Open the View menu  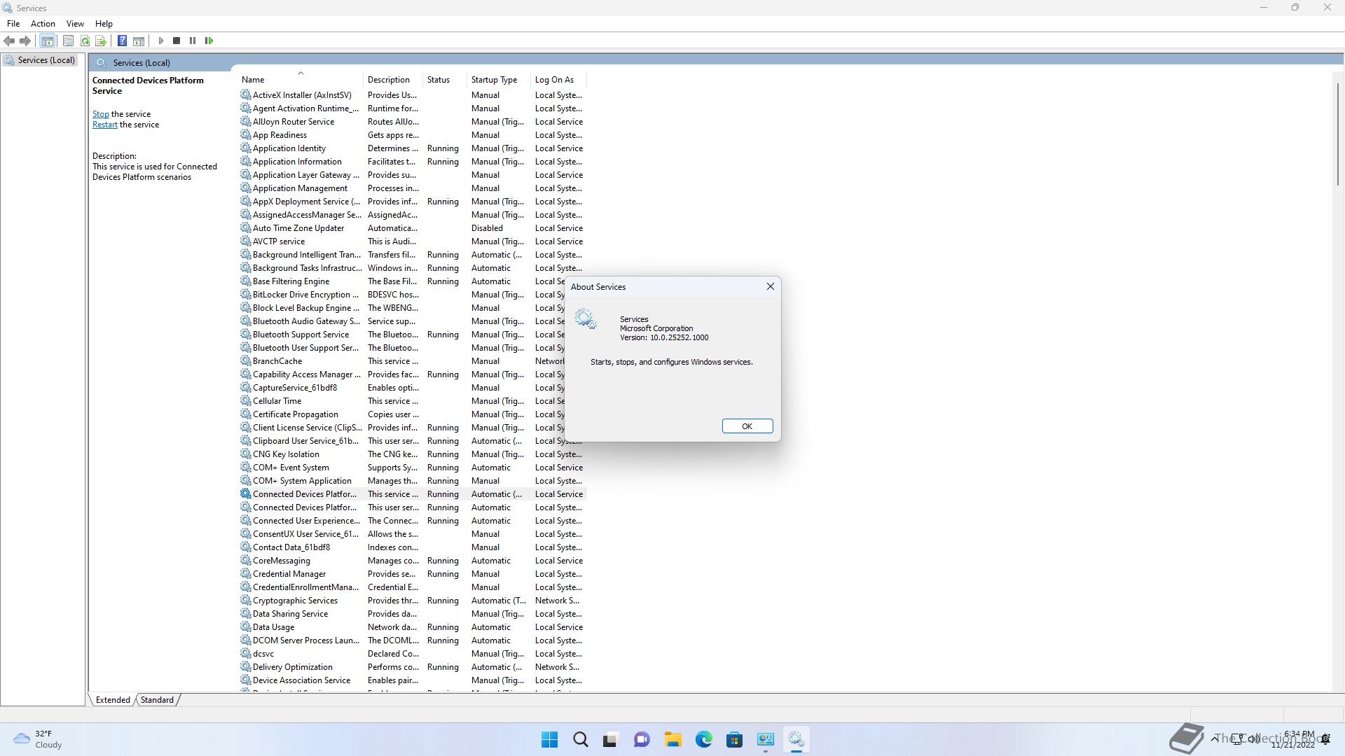75,23
